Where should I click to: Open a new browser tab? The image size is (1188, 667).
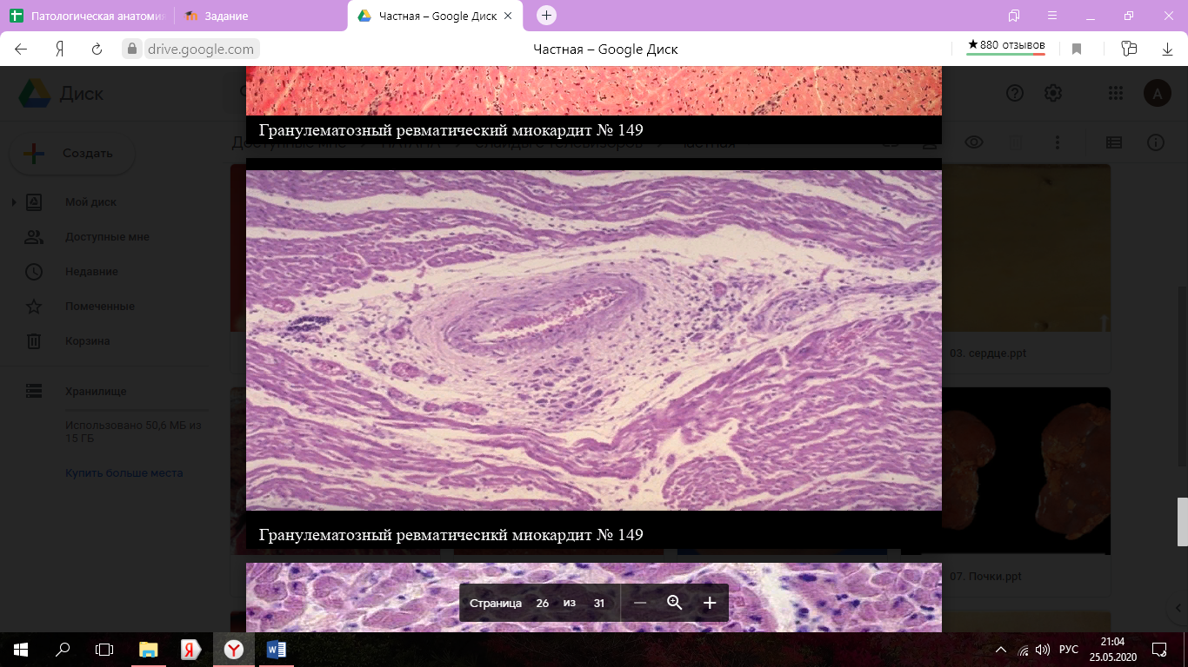coord(546,16)
